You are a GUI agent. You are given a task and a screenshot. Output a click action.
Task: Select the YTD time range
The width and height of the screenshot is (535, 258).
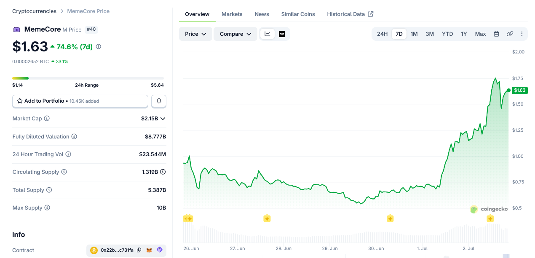pyautogui.click(x=447, y=34)
